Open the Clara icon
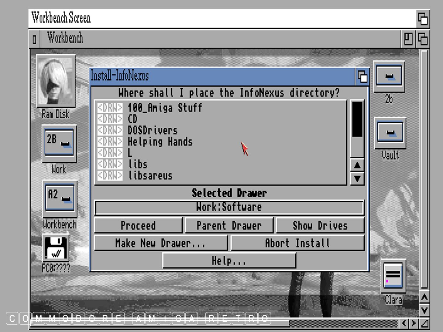 point(393,277)
